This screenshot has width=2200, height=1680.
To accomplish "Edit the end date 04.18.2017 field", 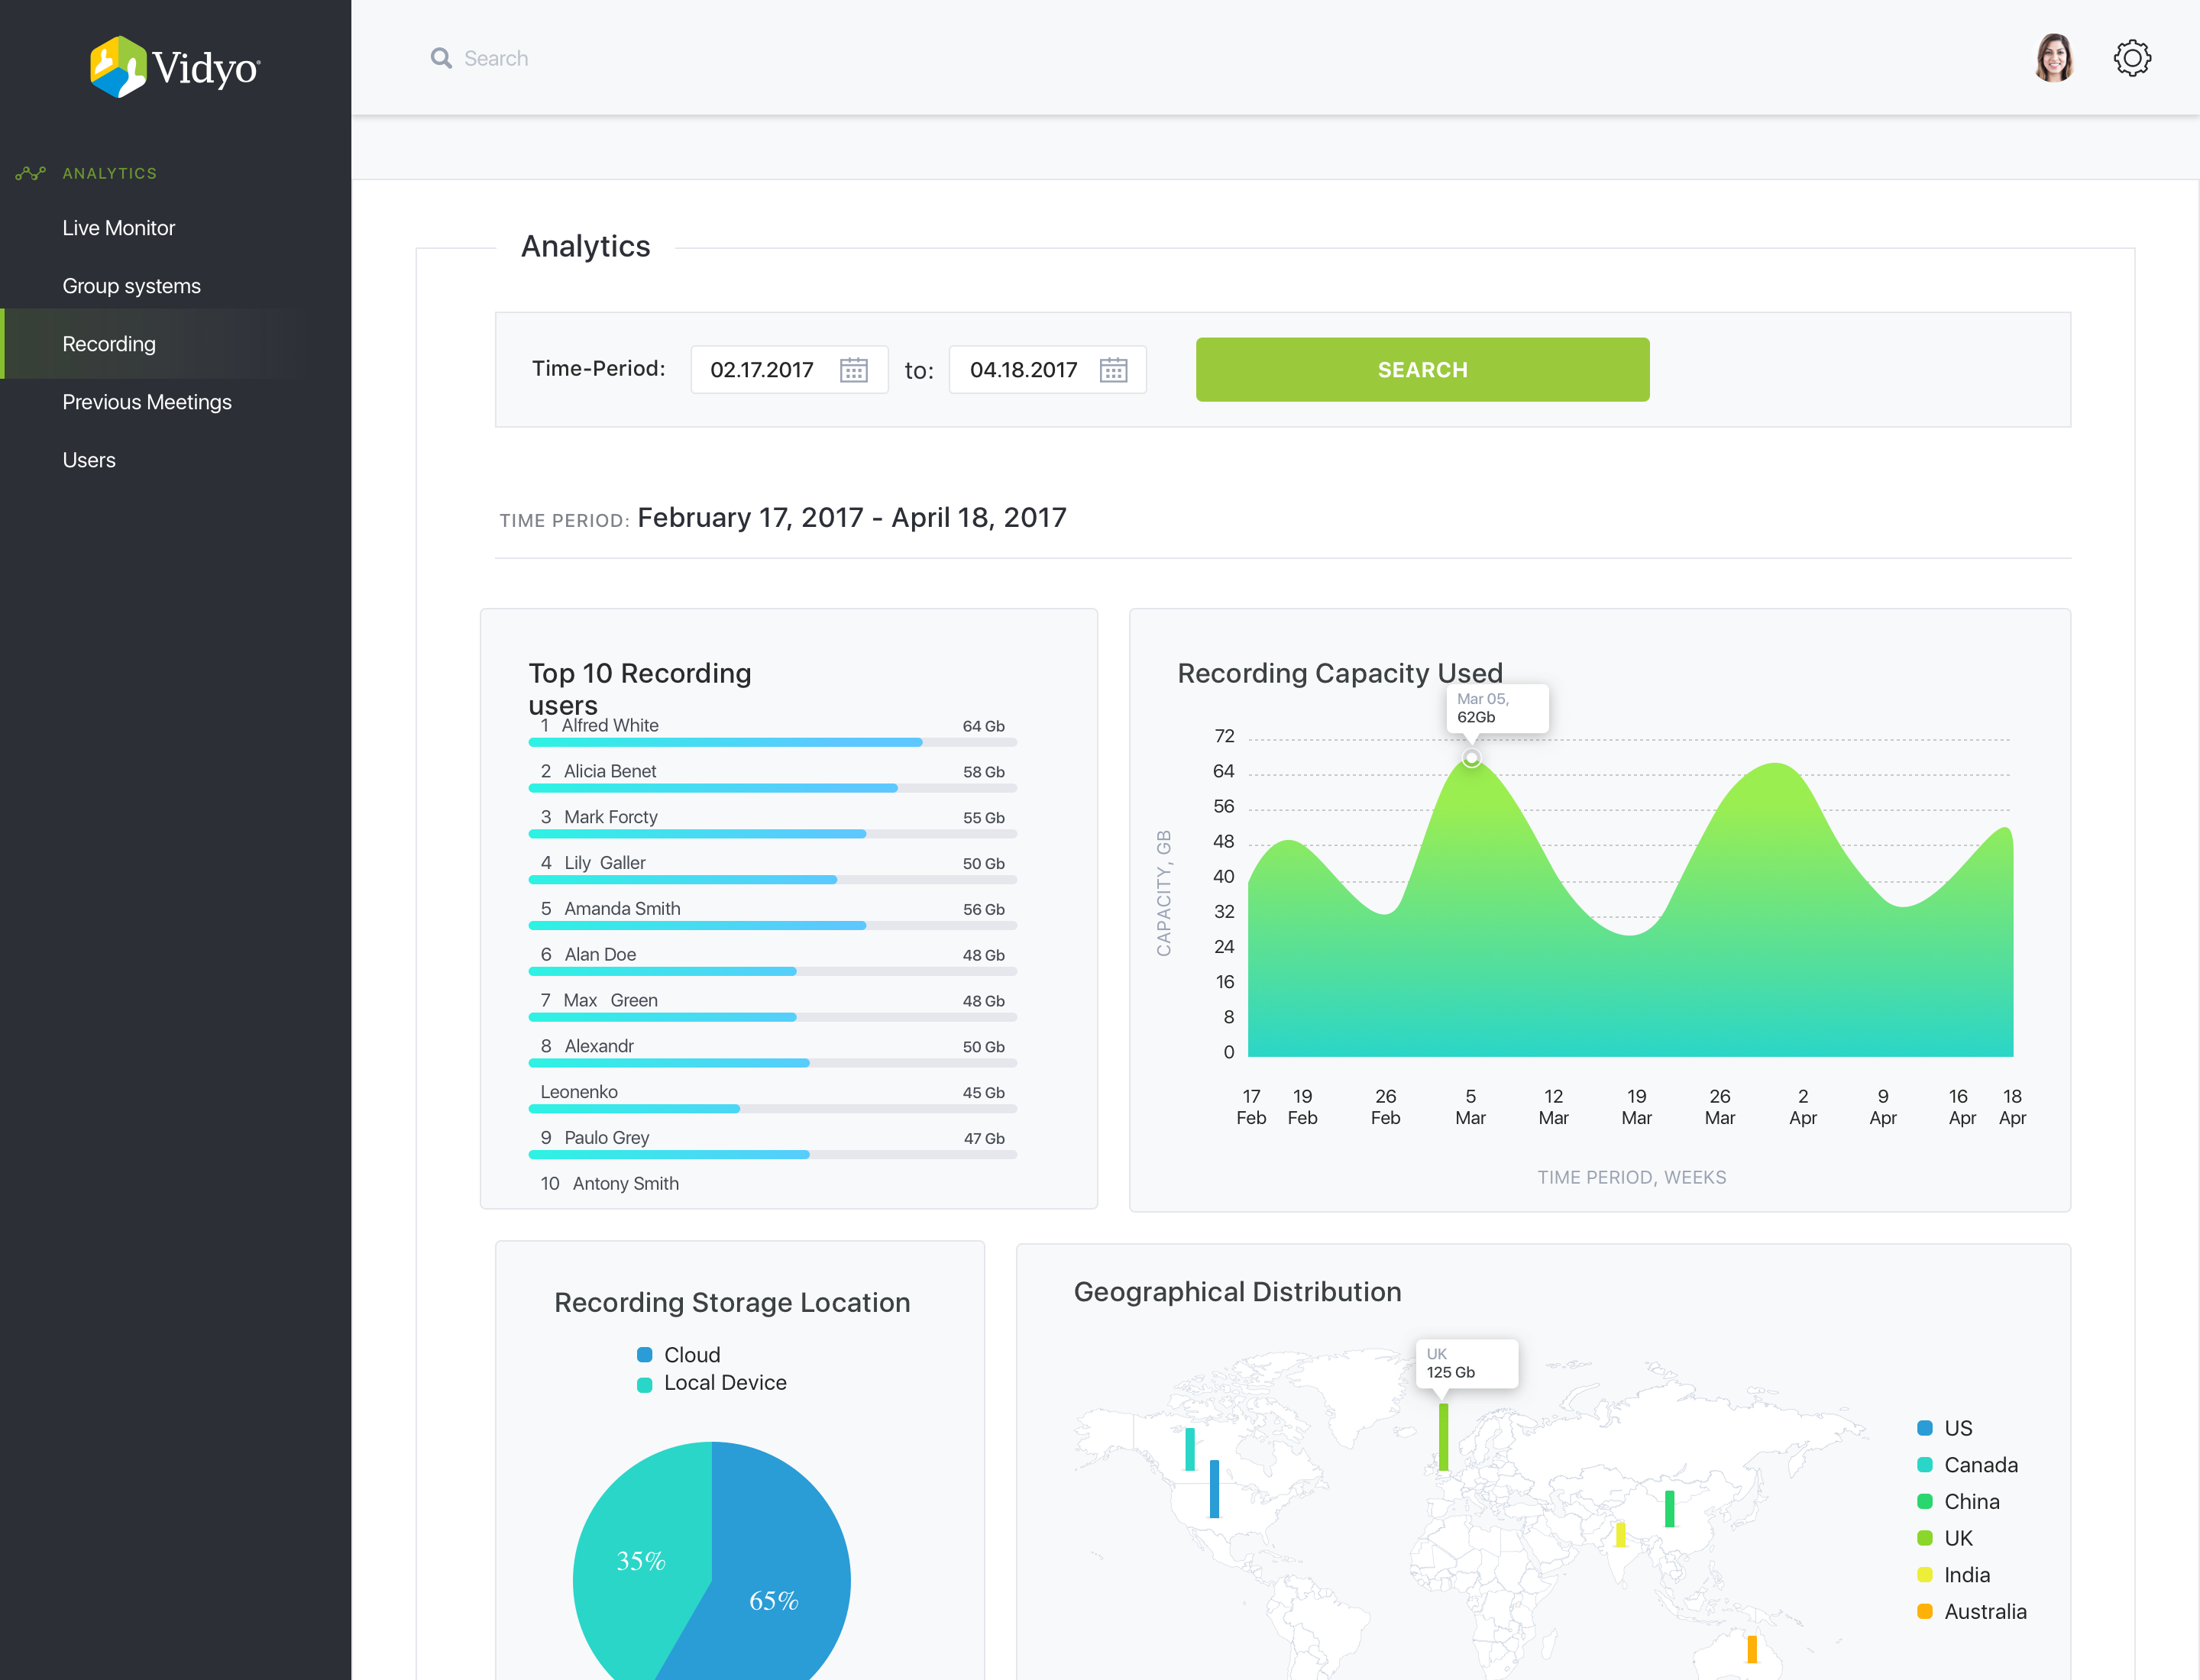I will point(1047,370).
